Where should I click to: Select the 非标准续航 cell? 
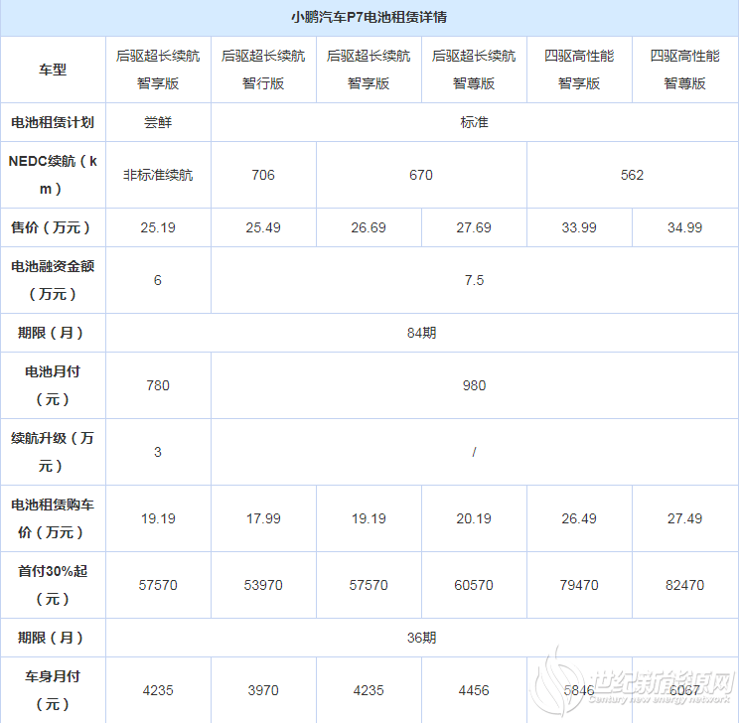(158, 175)
